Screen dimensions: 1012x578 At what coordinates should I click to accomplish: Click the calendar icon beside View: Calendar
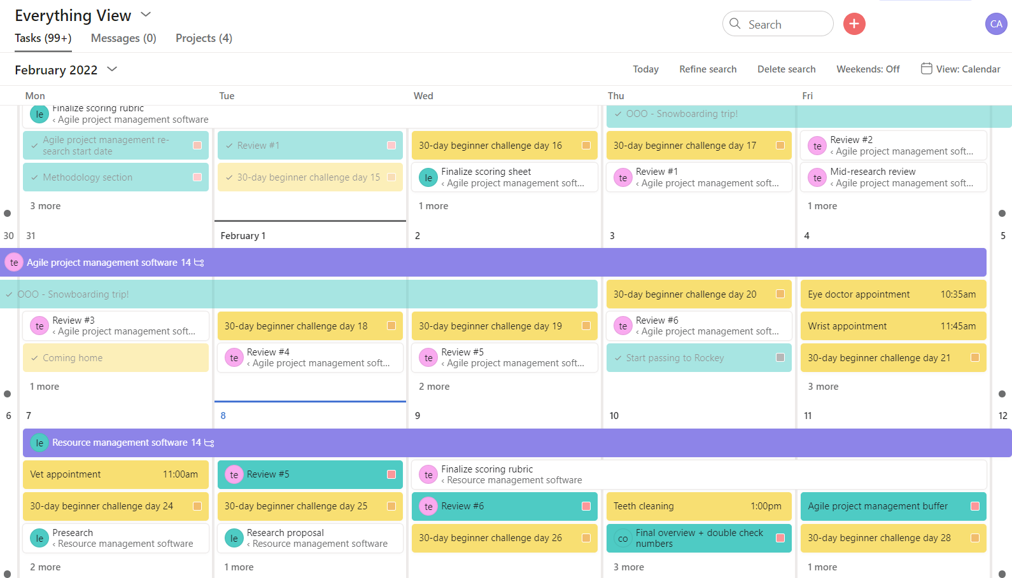[926, 69]
